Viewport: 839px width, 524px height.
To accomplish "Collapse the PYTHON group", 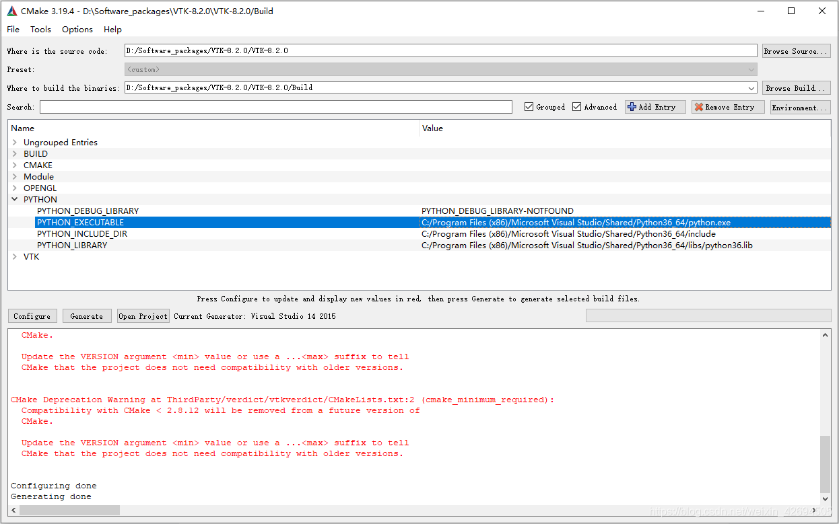I will (15, 200).
